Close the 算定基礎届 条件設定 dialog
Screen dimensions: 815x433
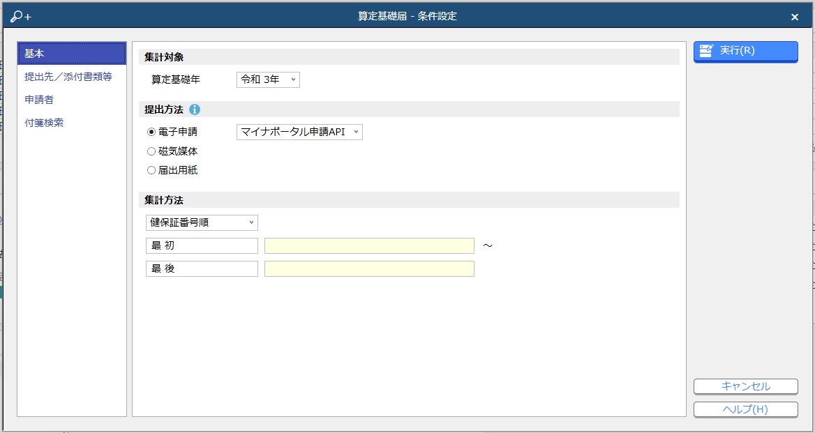pos(795,17)
